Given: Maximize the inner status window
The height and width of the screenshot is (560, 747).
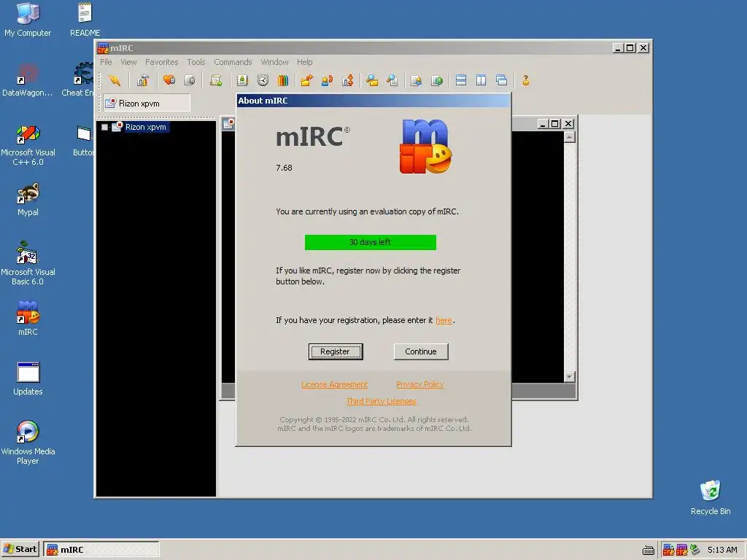Looking at the screenshot, I should coord(554,124).
